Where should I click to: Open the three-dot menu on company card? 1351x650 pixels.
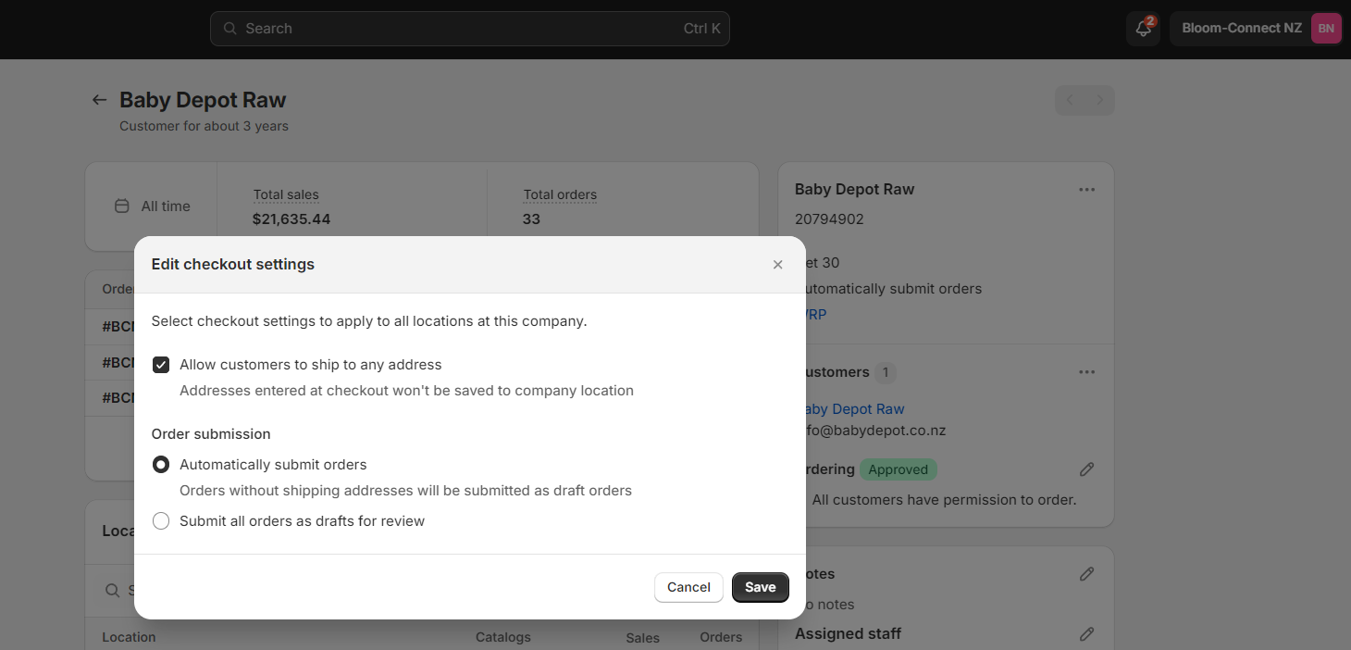[x=1086, y=190]
